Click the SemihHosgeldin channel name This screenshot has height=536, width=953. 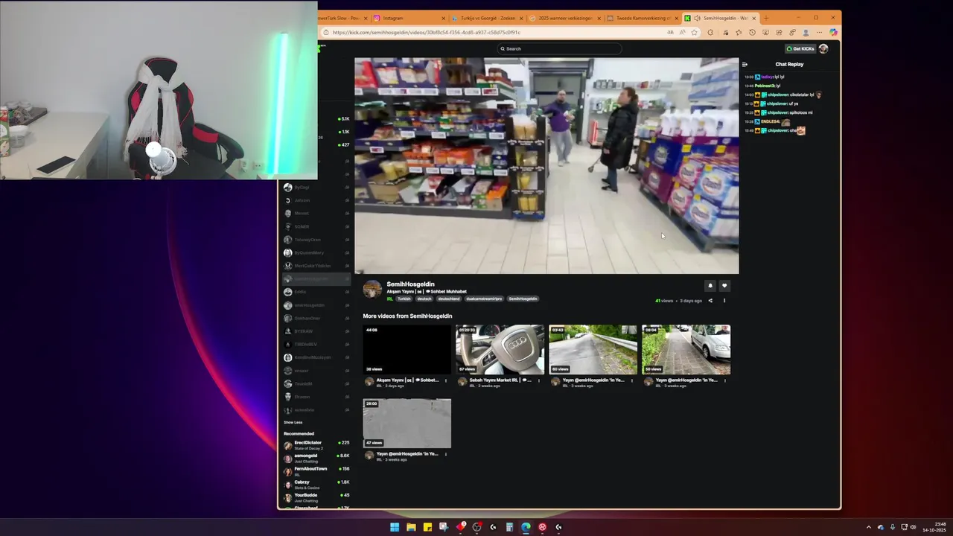(410, 284)
